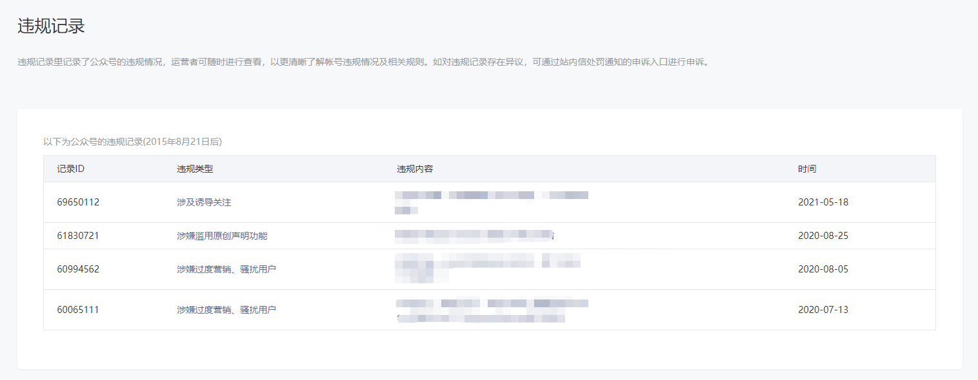Screen dimensions: 978x380
Task: Select record ID 61830721
Action: (x=78, y=236)
